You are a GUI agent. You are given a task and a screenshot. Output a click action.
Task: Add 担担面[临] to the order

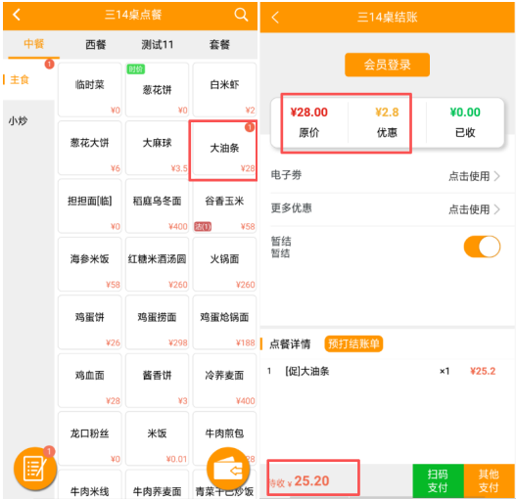(x=90, y=205)
